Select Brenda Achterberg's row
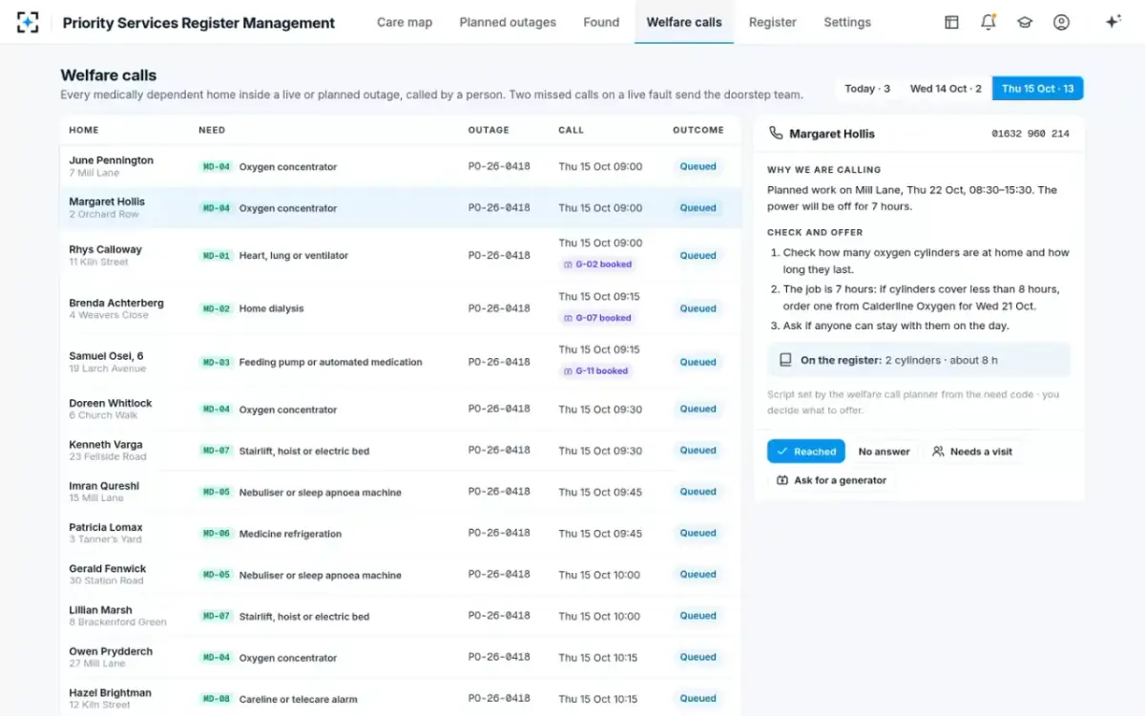Viewport: 1145px width, 716px height. [x=401, y=308]
